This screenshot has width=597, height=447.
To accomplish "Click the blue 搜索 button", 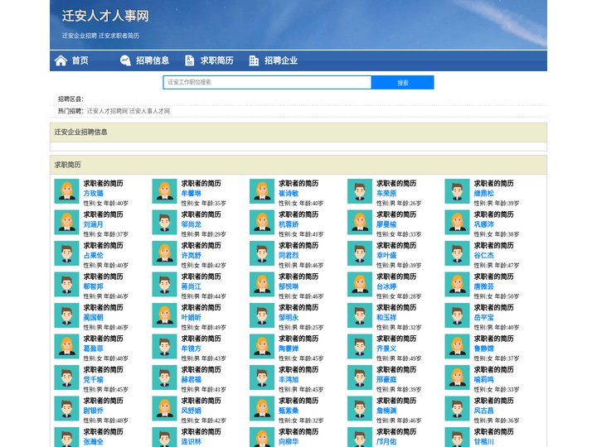I will (x=402, y=82).
